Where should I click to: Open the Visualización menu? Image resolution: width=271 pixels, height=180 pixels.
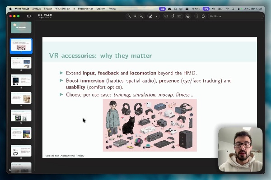63,9
